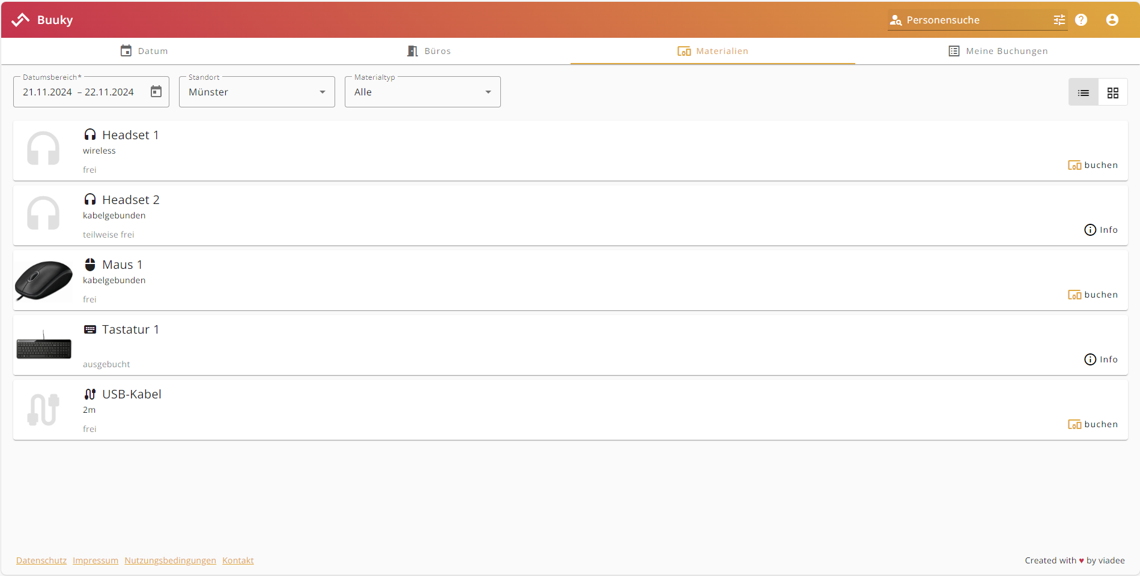The image size is (1140, 576).
Task: Go to Meine Buchungen tab
Action: point(998,51)
